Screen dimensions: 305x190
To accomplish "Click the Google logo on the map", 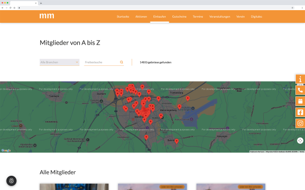I will pyautogui.click(x=6, y=150).
